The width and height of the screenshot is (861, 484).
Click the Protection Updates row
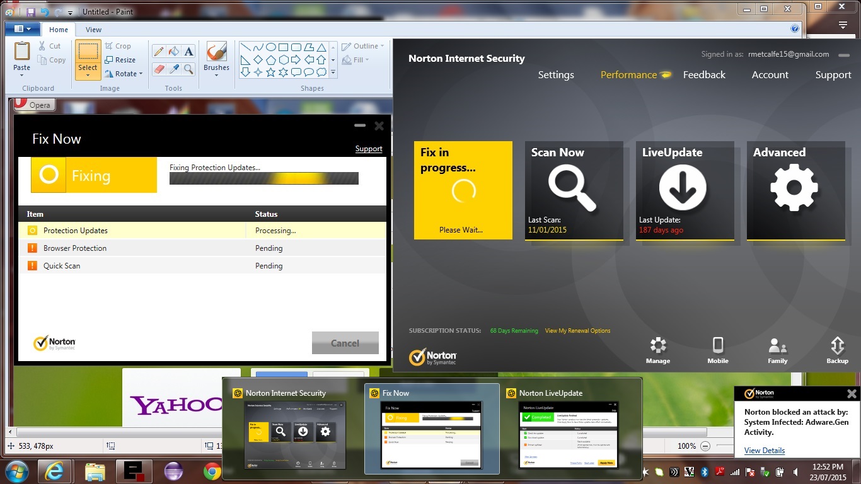[202, 231]
